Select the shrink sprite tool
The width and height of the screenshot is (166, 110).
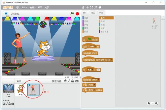[96, 7]
